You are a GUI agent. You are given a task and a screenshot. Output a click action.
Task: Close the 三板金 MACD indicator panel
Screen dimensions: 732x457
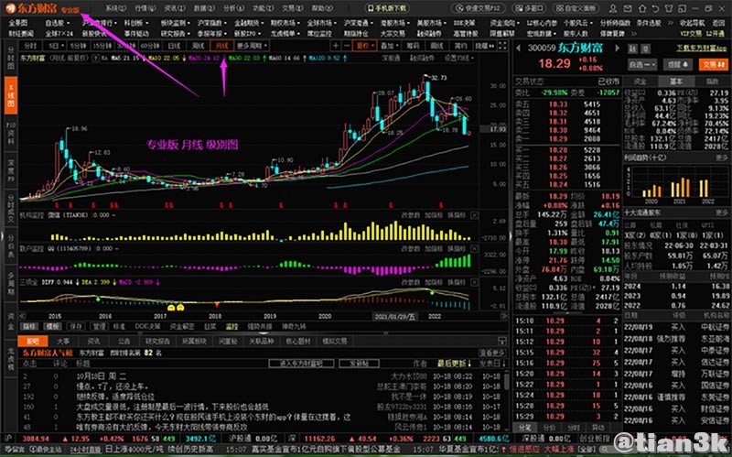[474, 282]
